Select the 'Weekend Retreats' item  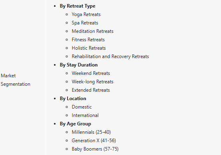91,73
